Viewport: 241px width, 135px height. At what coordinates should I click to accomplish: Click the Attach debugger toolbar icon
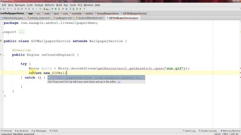tap(59, 9)
